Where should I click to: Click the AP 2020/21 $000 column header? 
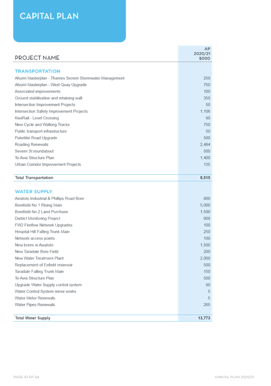coord(201,53)
